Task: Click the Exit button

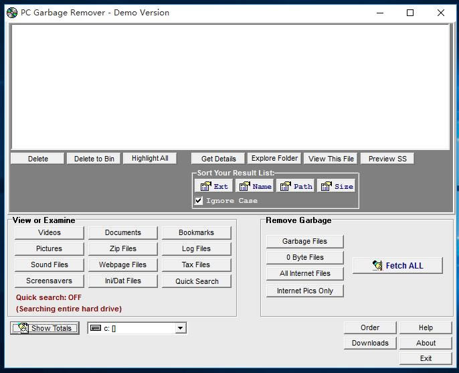Action: [426, 359]
